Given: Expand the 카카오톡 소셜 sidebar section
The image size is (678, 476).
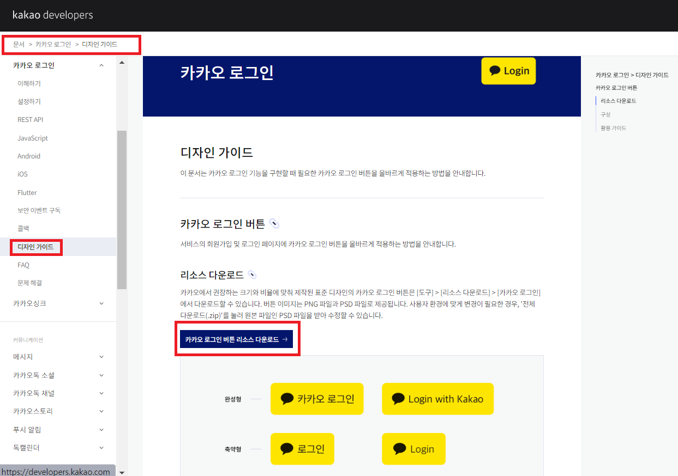Looking at the screenshot, I should pos(101,375).
